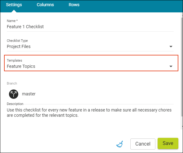Click the vertical scrollbar thumb
Image resolution: width=183 pixels, height=153 pixels.
[x=182, y=67]
